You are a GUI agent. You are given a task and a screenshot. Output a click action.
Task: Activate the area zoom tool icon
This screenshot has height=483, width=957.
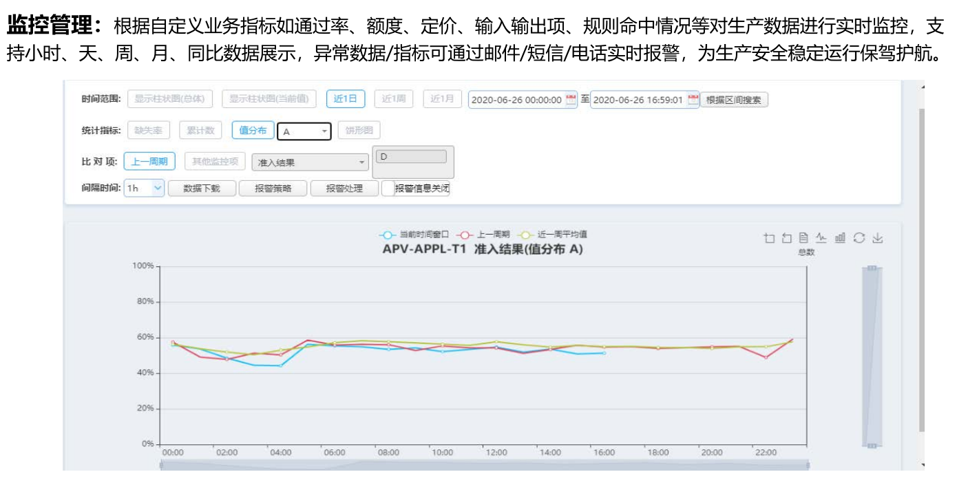pyautogui.click(x=770, y=238)
